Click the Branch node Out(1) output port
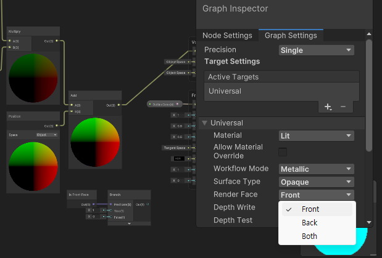This screenshot has height=258, width=382. coord(147,204)
